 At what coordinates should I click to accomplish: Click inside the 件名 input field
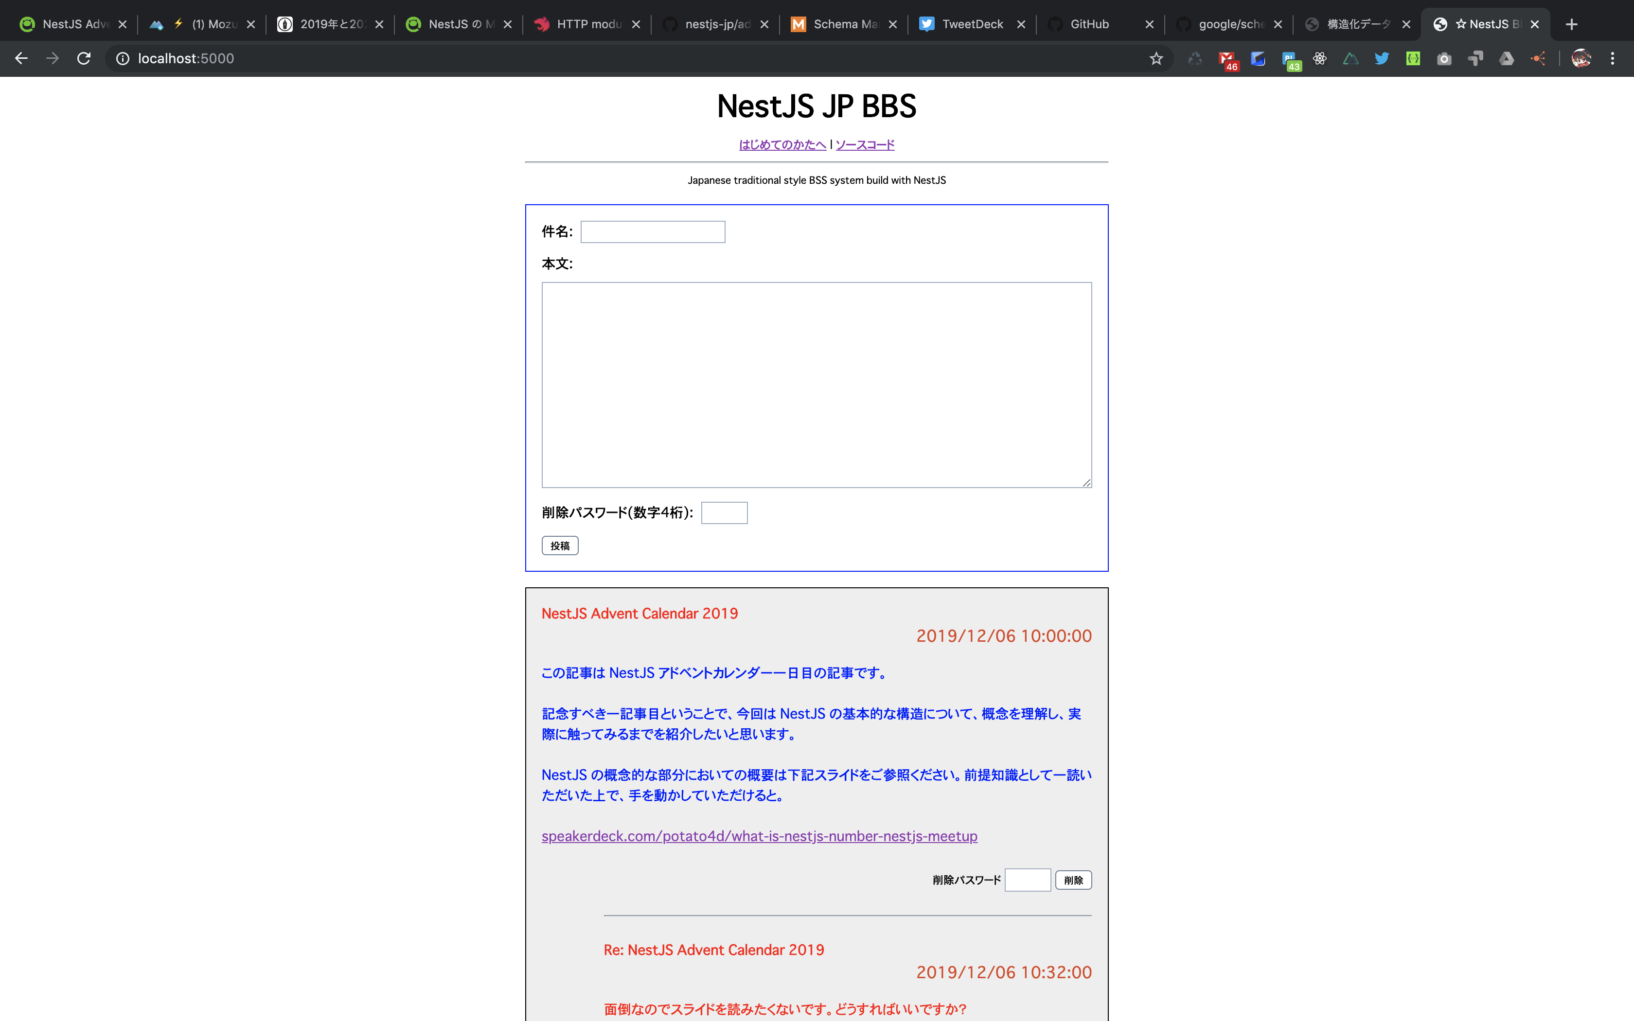click(x=652, y=231)
